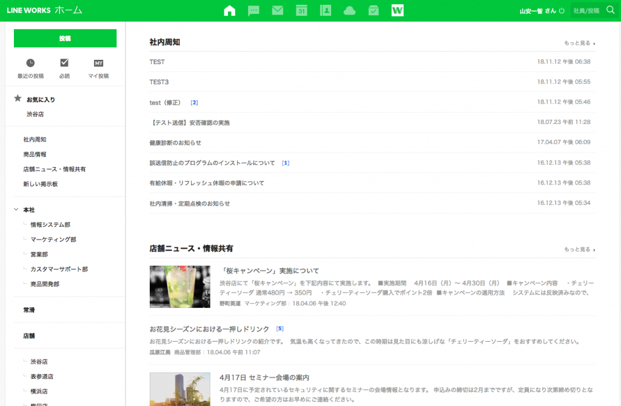
Task: Open the Drive cloud icon
Action: point(349,10)
